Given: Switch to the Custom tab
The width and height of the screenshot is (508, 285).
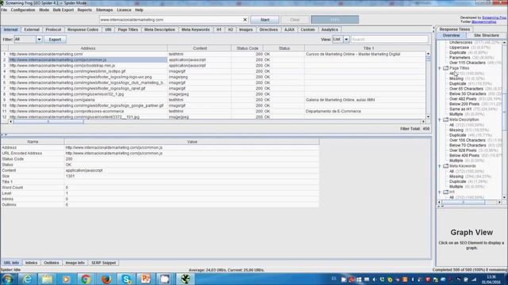Looking at the screenshot, I should [307, 29].
